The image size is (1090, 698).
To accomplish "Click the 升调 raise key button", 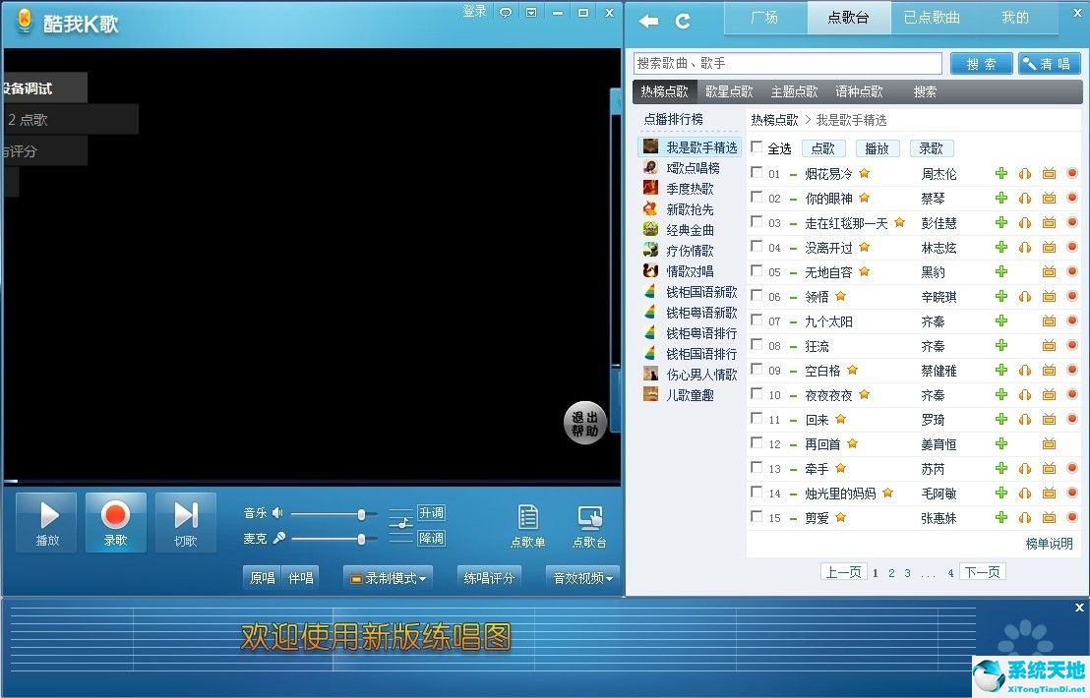I will pos(431,512).
